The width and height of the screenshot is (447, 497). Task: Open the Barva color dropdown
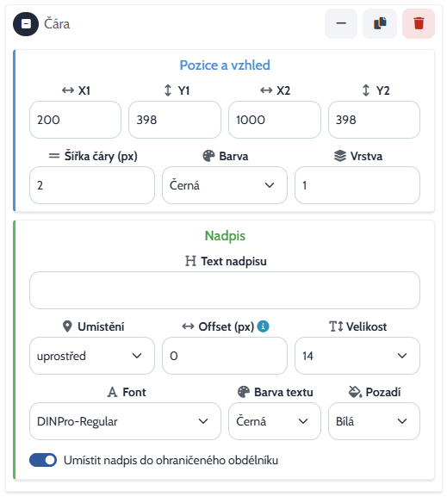(225, 185)
